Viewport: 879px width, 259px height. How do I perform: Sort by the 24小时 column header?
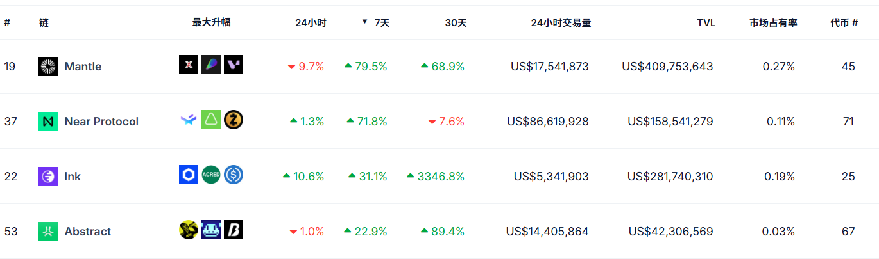point(311,22)
